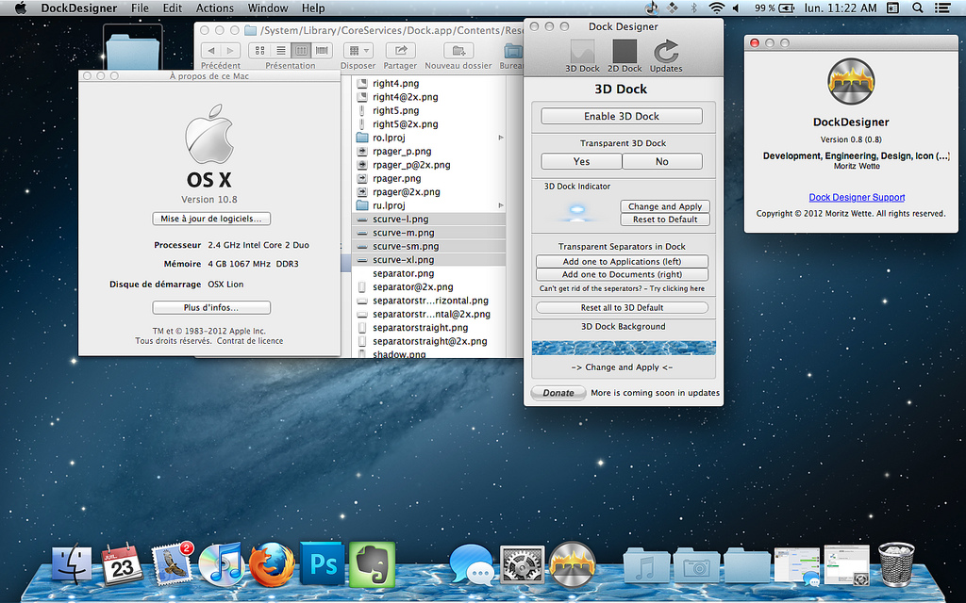
Task: Expand the ru.lproj folder arrow
Action: 501,205
